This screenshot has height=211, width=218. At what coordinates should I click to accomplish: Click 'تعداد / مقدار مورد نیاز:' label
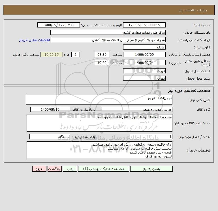194,137
